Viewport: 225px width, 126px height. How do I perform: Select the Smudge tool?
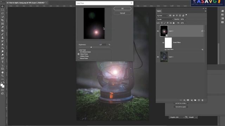click(2, 51)
